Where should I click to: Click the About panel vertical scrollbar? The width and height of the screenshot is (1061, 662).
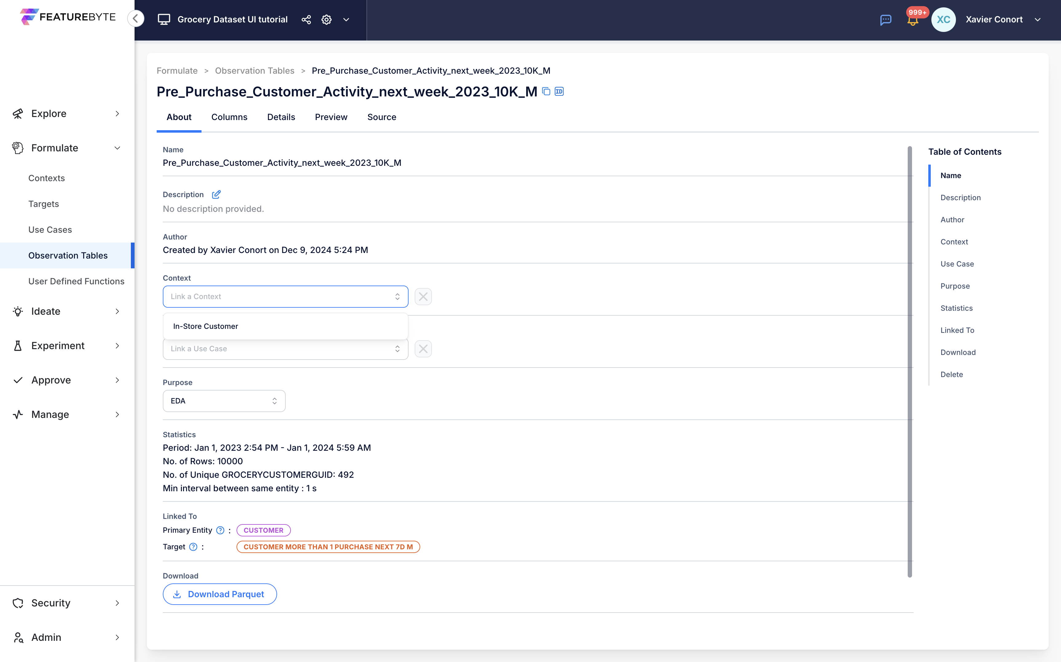pos(910,362)
